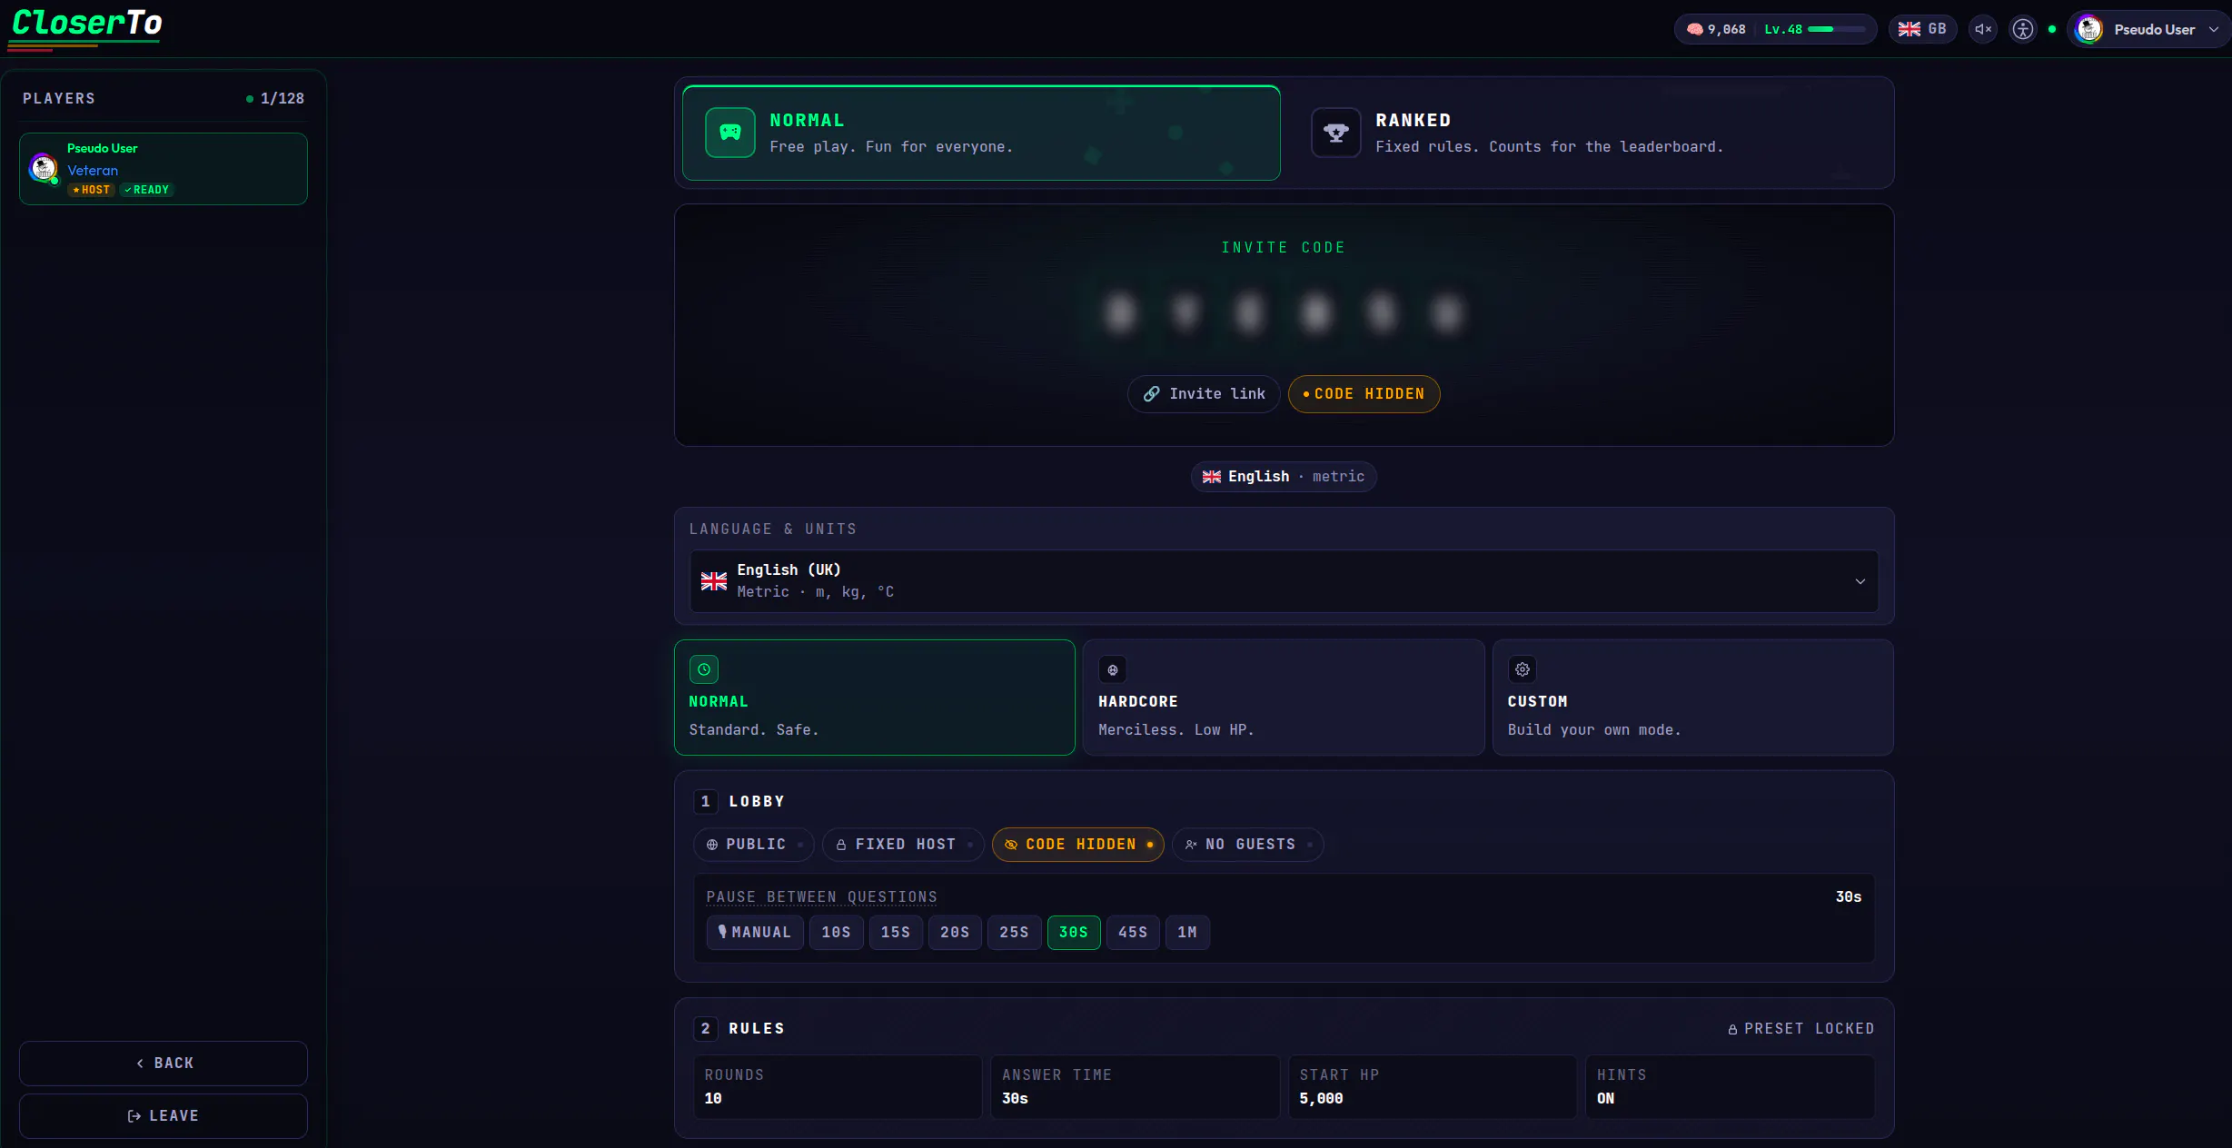2232x1148 pixels.
Task: Click the HINTS ON rule box
Action: click(1730, 1087)
